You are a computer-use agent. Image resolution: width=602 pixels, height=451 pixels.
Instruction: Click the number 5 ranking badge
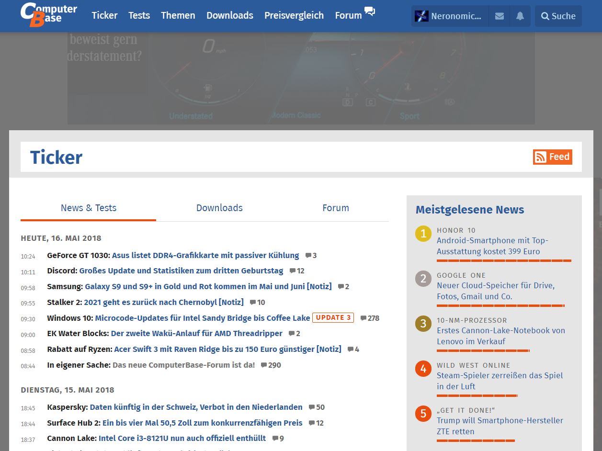pyautogui.click(x=423, y=414)
